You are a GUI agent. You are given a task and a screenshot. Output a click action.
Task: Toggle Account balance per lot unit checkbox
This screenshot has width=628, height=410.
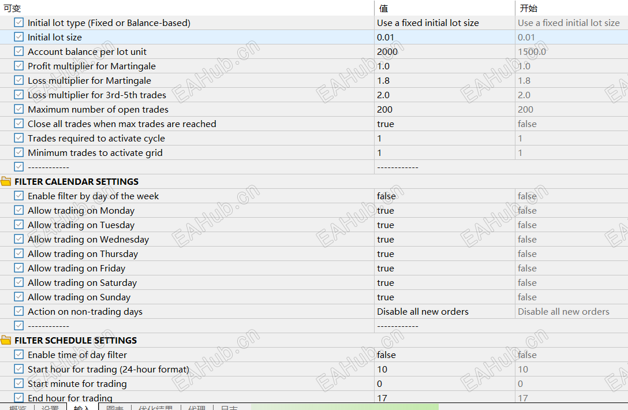click(x=19, y=51)
